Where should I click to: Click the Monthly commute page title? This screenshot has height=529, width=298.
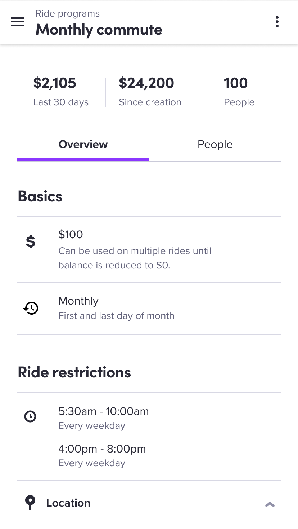99,30
